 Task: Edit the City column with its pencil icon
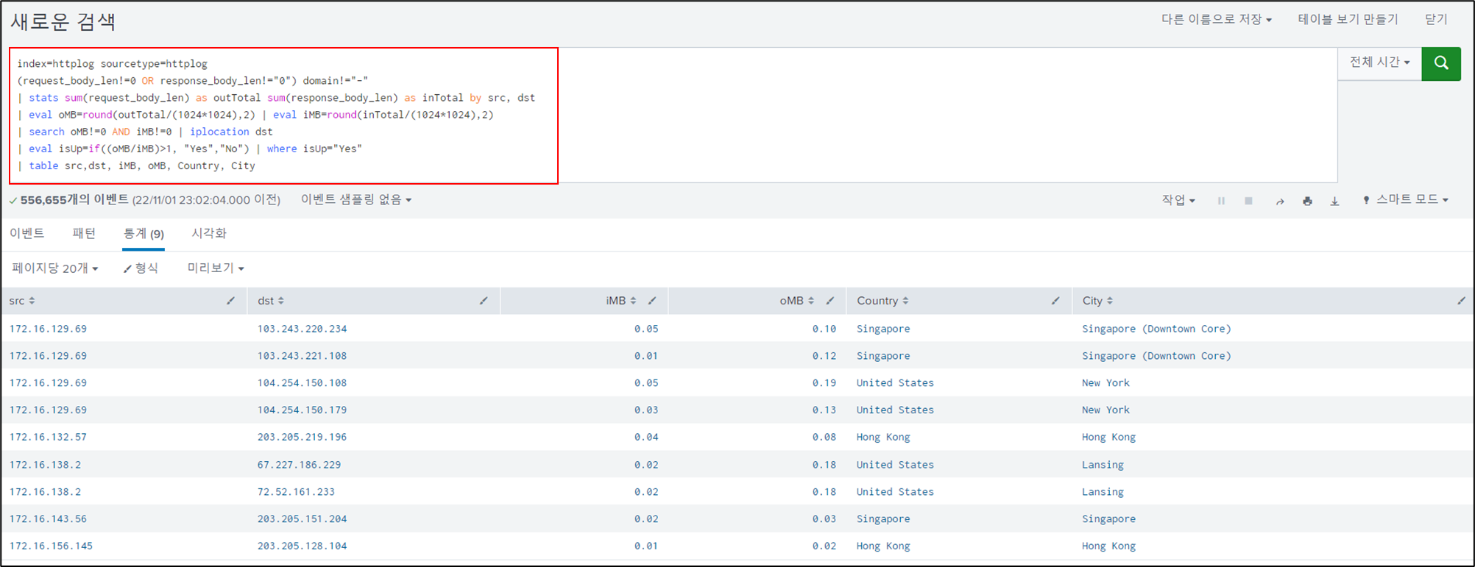[x=1461, y=301]
